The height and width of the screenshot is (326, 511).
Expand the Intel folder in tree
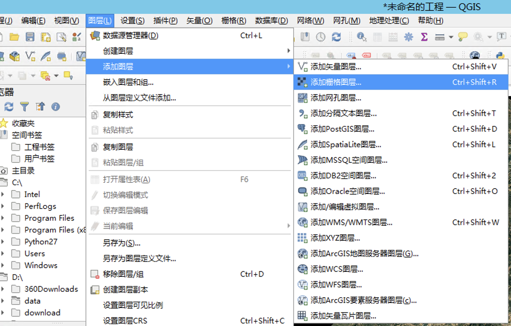click(x=3, y=194)
